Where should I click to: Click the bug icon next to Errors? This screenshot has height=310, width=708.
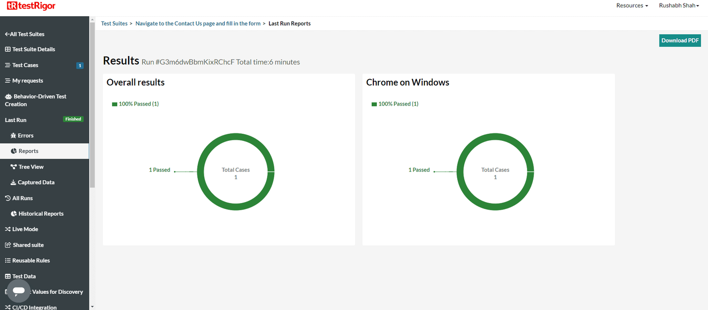click(14, 136)
